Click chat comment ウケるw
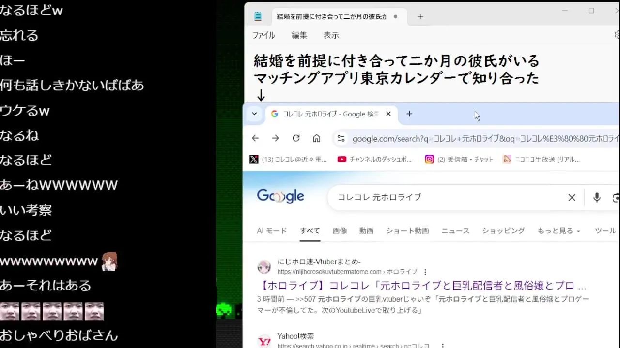620x348 pixels. pos(25,111)
